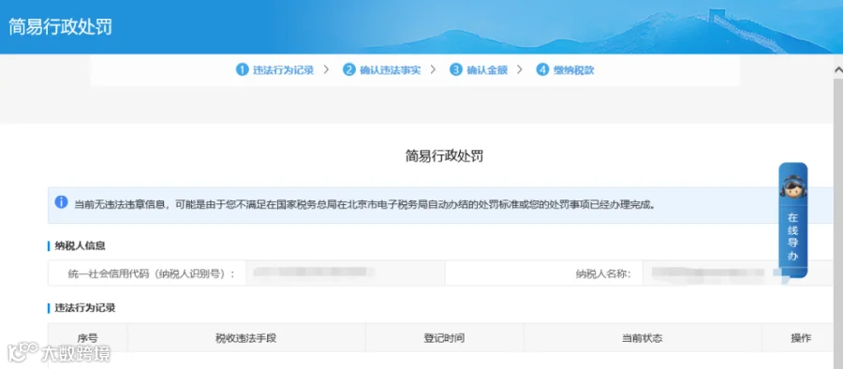Viewport: 843px width, 369px height.
Task: Click the 纳税人名称 value field
Action: click(x=738, y=273)
